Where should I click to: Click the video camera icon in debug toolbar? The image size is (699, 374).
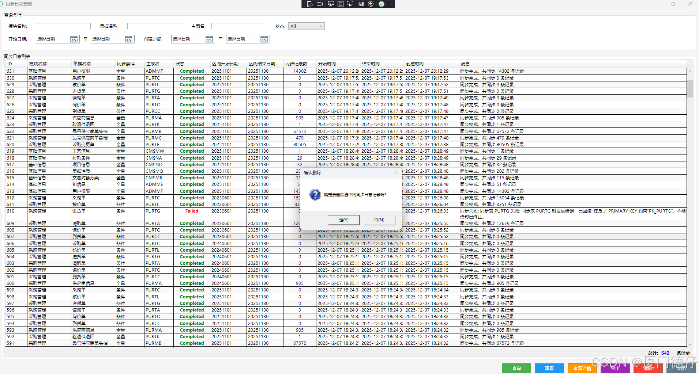tap(320, 4)
